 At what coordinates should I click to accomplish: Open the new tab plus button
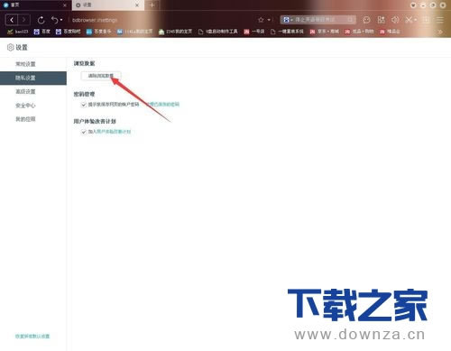152,5
